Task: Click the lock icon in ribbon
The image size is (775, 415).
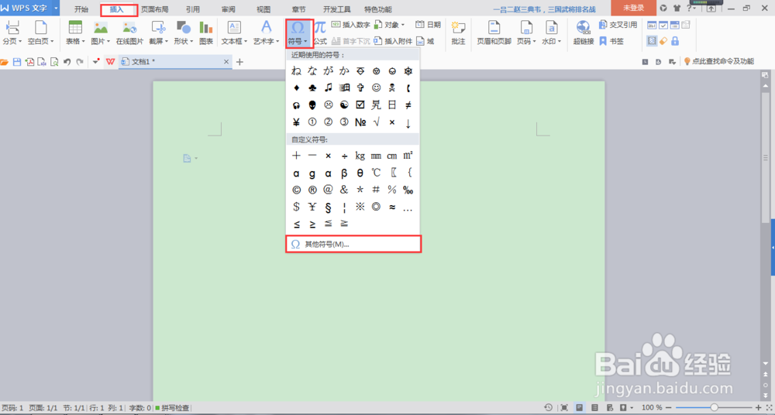Action: pos(675,42)
